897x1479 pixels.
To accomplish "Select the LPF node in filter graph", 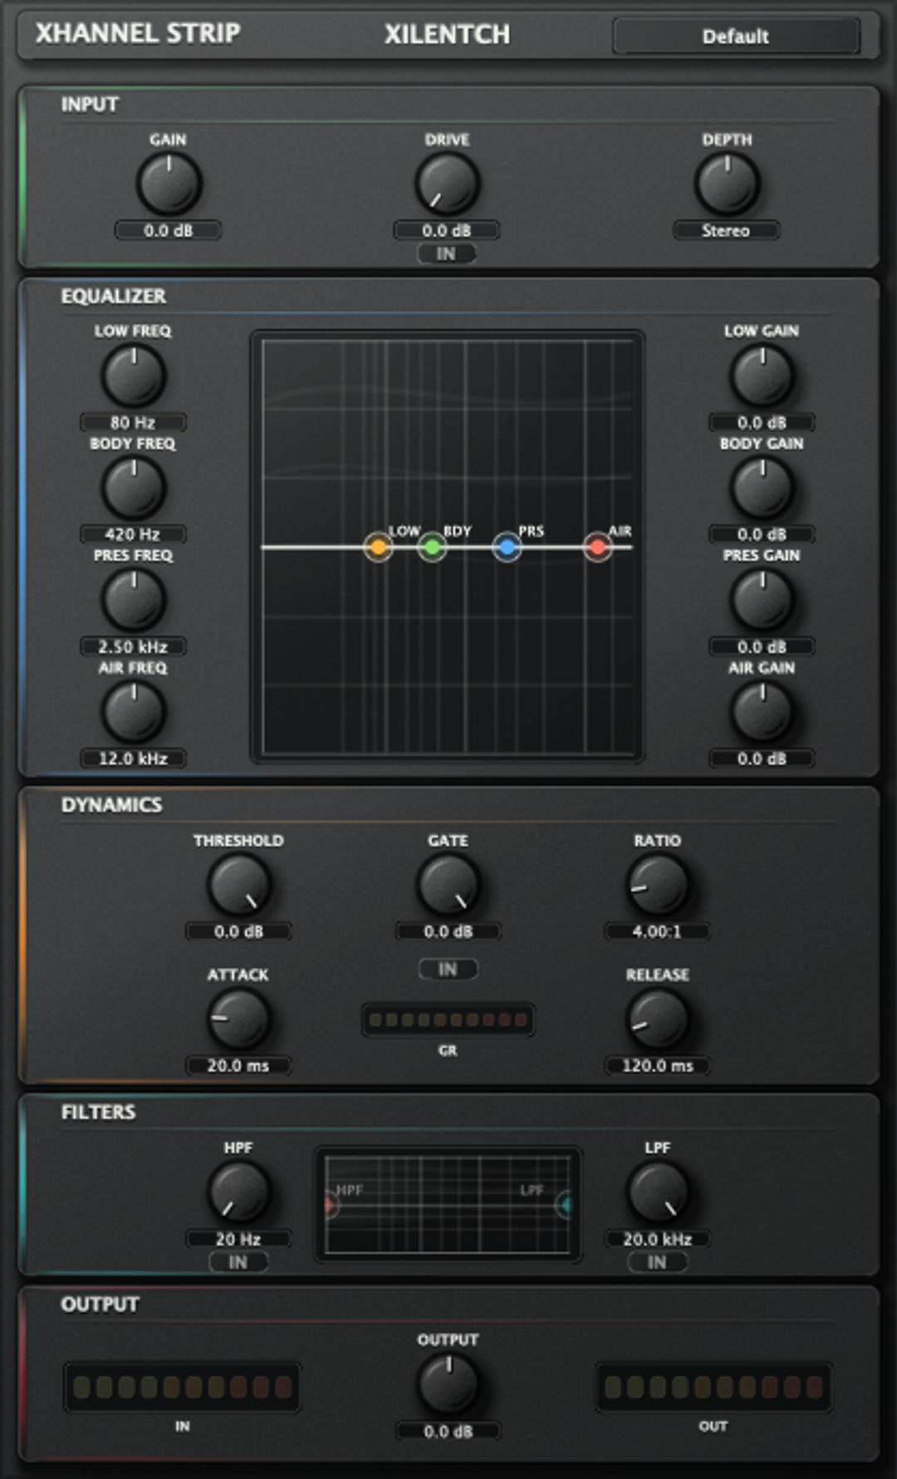I will tap(565, 1204).
